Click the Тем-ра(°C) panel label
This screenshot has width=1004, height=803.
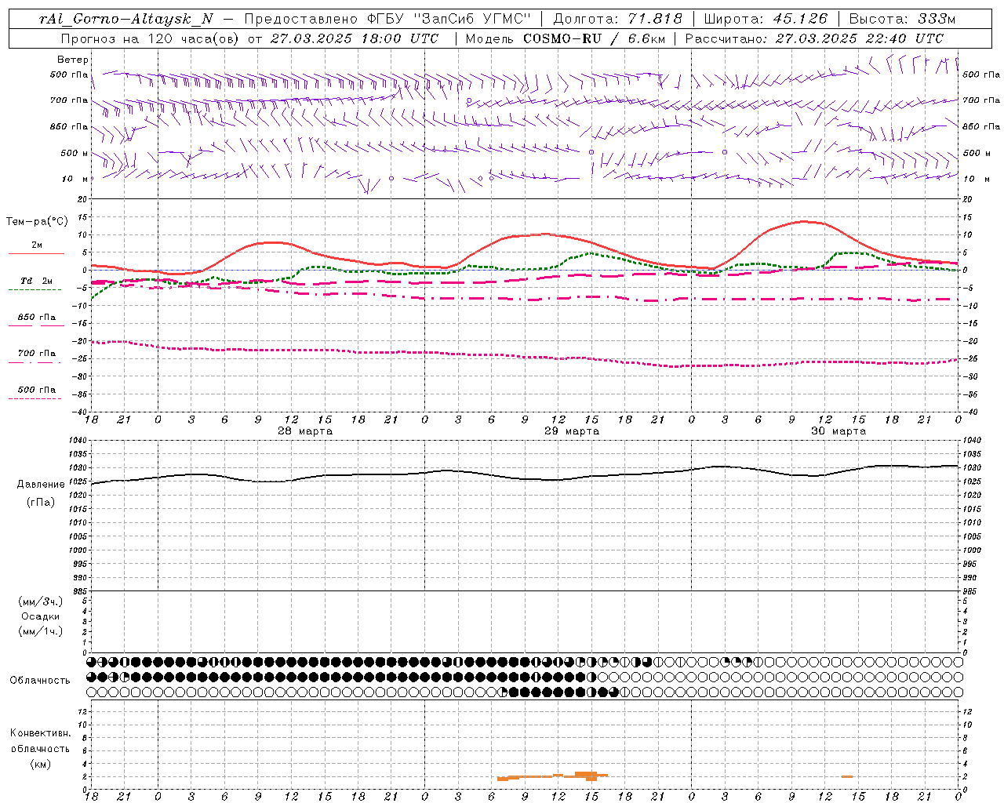[37, 222]
